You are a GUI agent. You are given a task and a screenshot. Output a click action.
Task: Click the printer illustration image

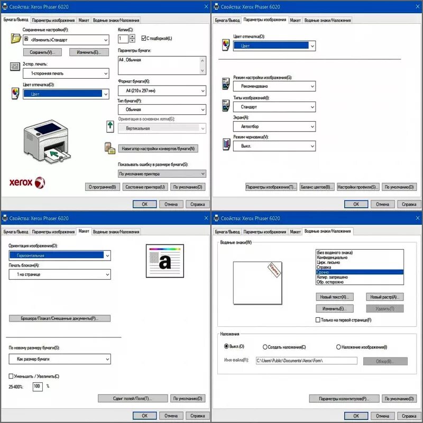47,142
